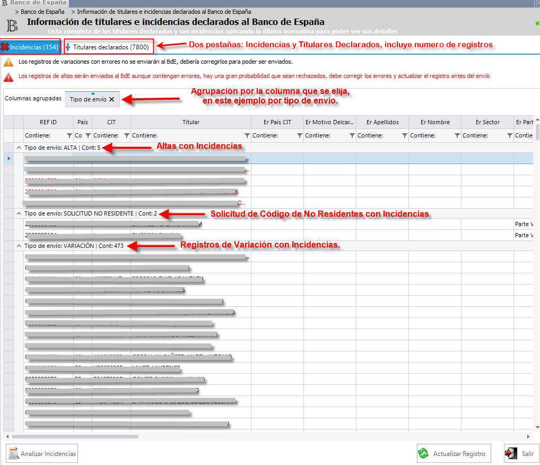Sort by the Tipo de envío grouped column chip
This screenshot has width=540, height=465.
coord(92,99)
